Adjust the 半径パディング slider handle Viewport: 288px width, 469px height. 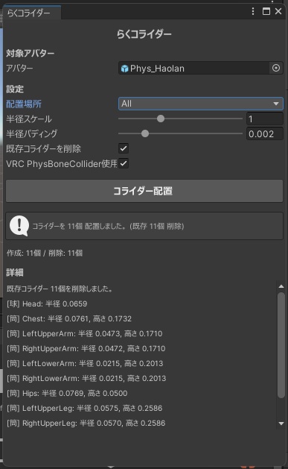pyautogui.click(x=145, y=133)
